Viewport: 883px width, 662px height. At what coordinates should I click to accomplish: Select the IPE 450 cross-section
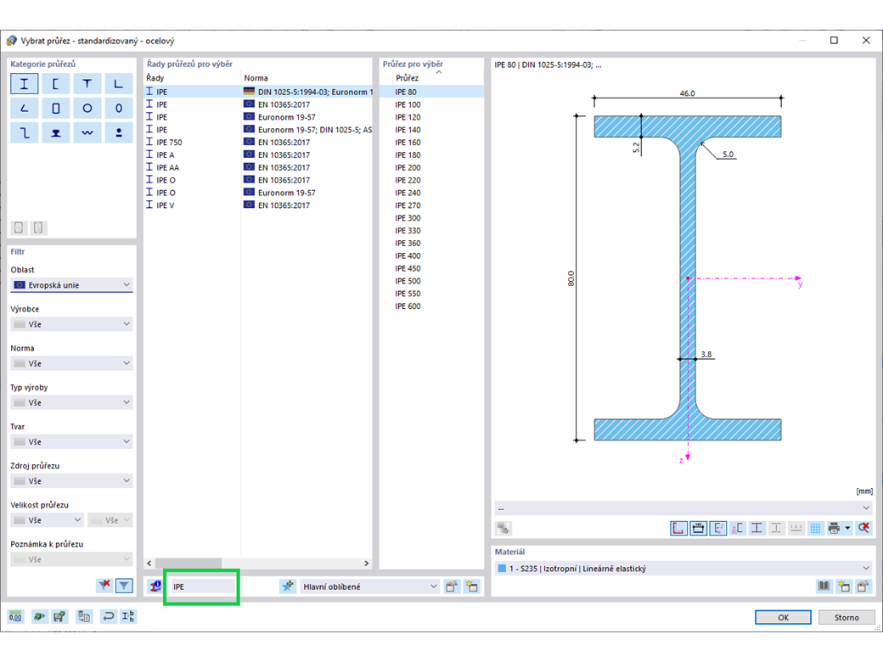(x=431, y=268)
